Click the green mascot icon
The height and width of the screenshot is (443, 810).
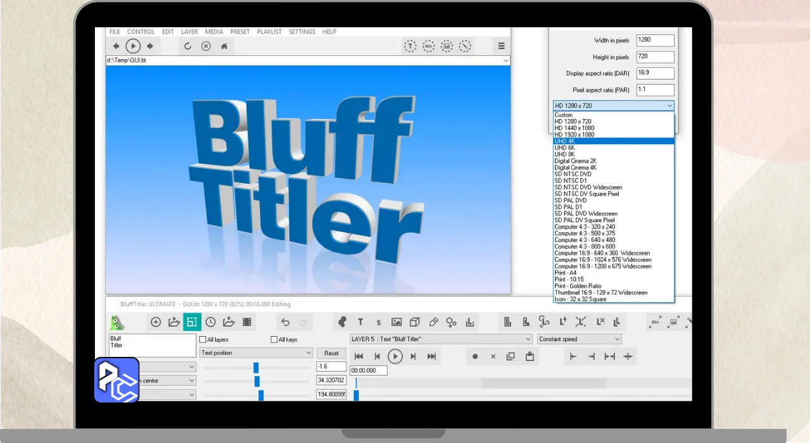coord(118,323)
